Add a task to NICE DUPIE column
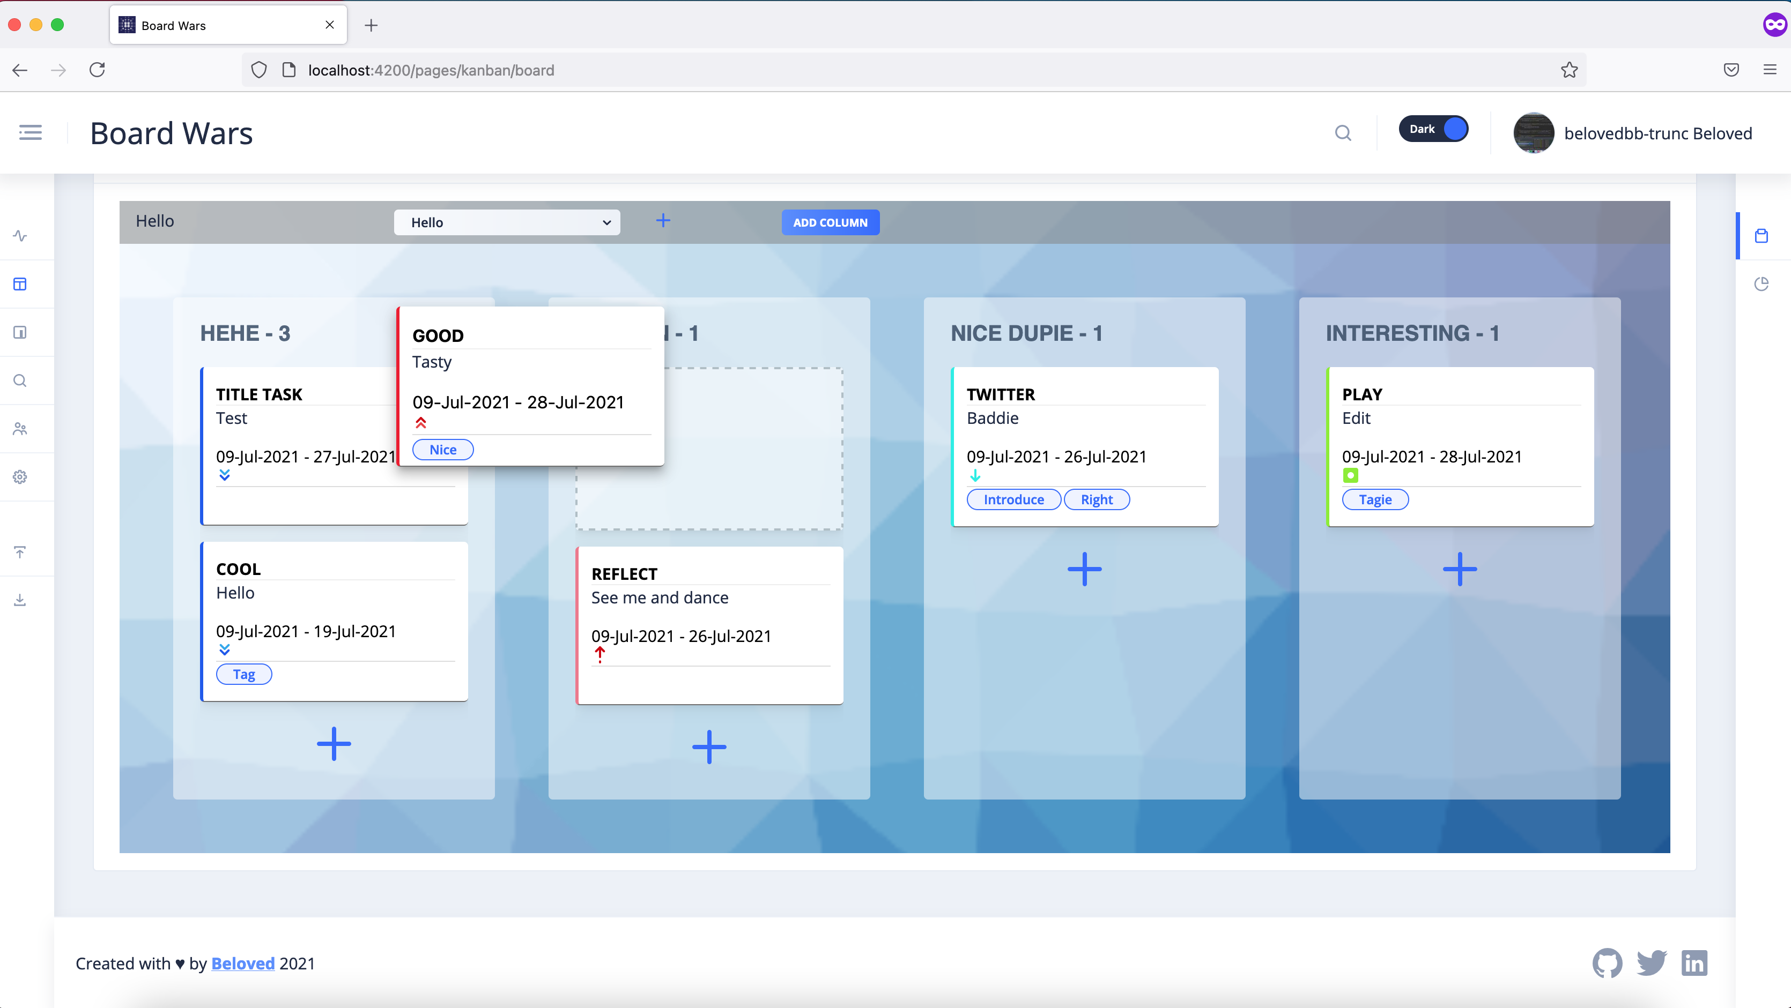 [1085, 570]
